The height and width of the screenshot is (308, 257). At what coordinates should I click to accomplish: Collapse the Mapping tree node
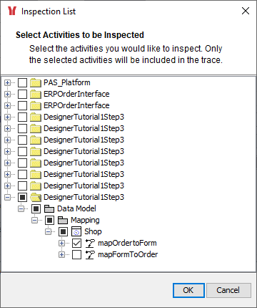[x=34, y=220]
